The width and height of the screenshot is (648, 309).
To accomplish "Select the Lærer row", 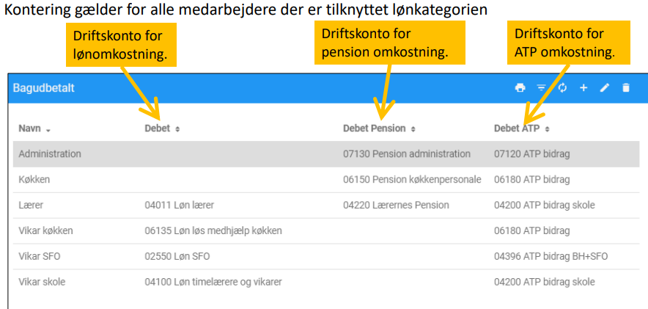I will pyautogui.click(x=326, y=206).
